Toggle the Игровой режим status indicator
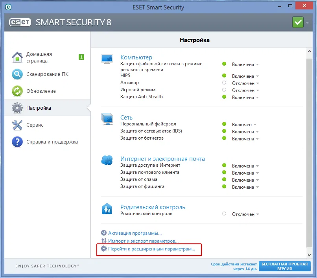 224,90
